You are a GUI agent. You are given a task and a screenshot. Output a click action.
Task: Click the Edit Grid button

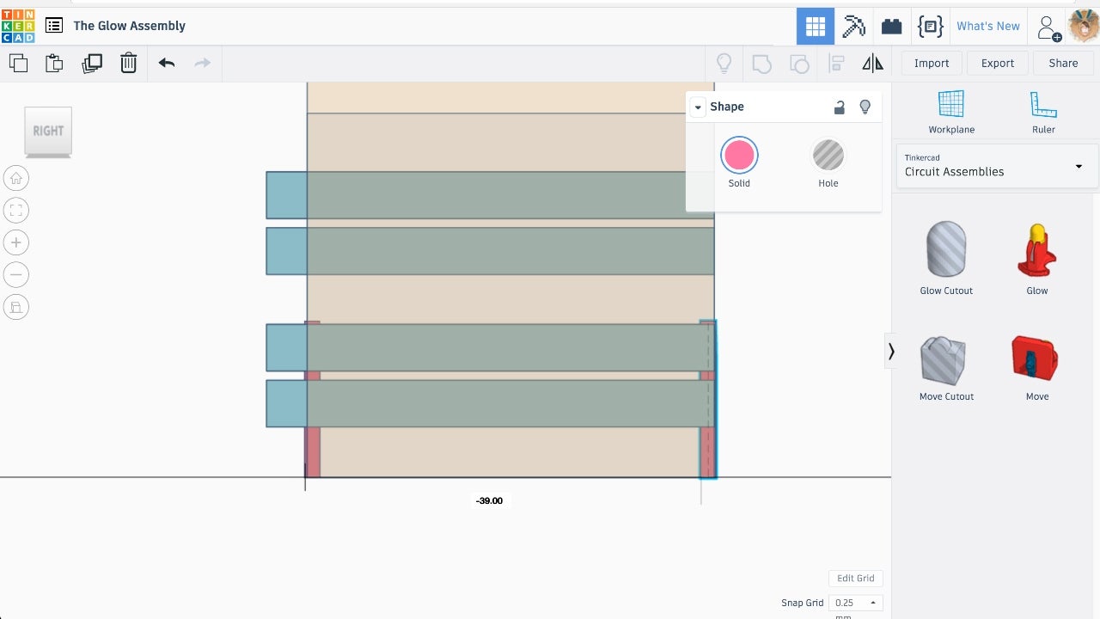[855, 579]
